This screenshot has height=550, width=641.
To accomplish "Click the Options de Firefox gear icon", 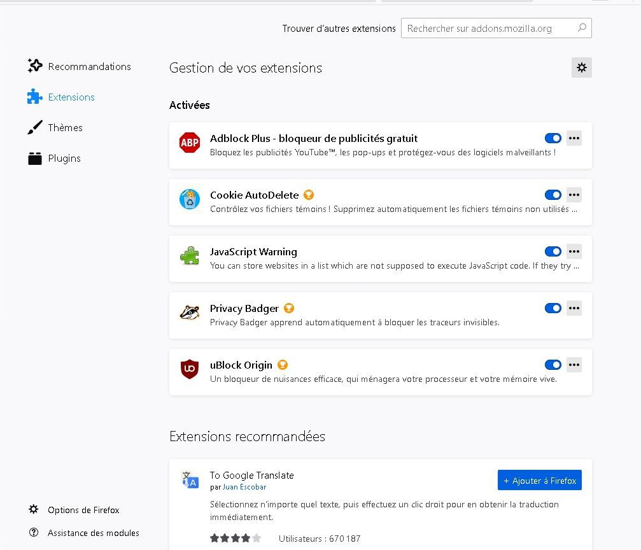I will (x=34, y=509).
